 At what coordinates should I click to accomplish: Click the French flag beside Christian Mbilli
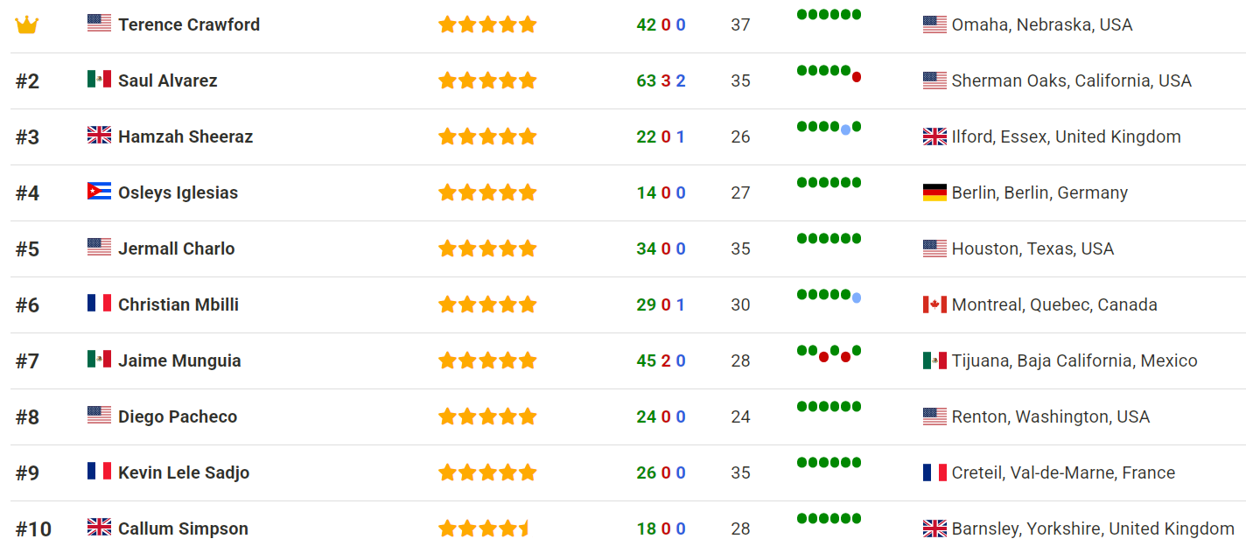[x=99, y=304]
